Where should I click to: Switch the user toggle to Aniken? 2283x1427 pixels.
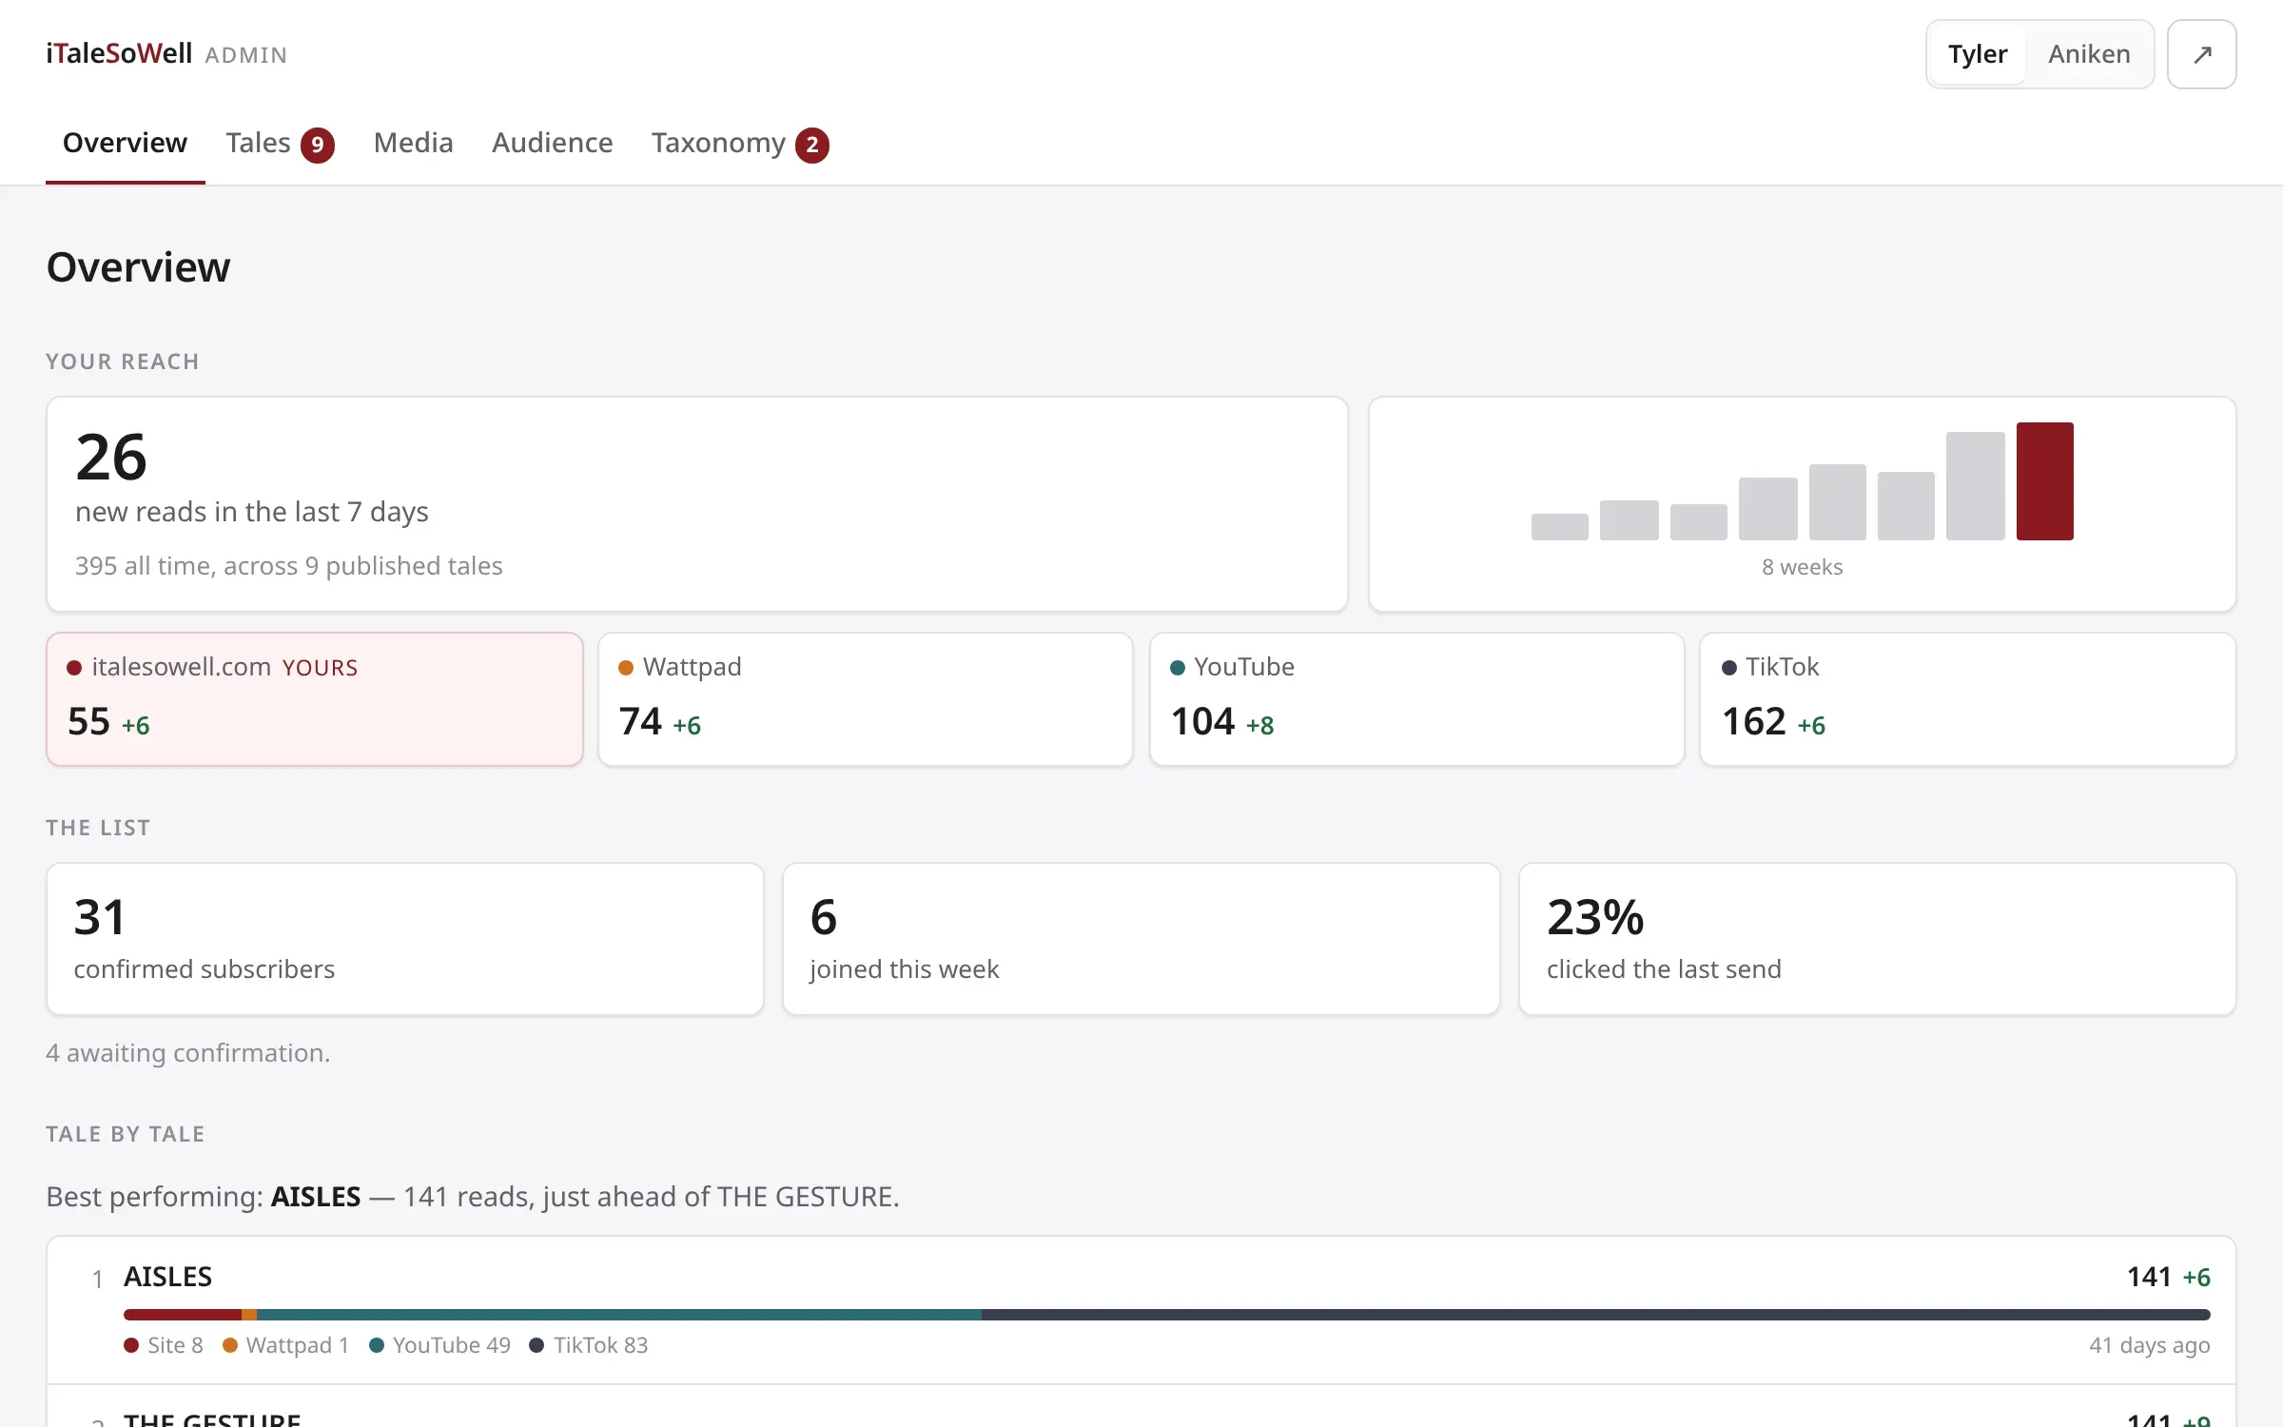pos(2089,54)
